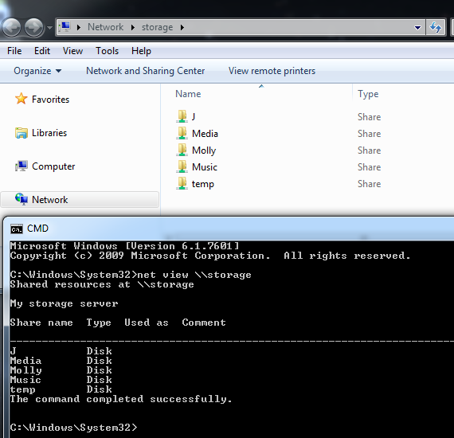Select Libraries in the navigation pane

coord(49,133)
